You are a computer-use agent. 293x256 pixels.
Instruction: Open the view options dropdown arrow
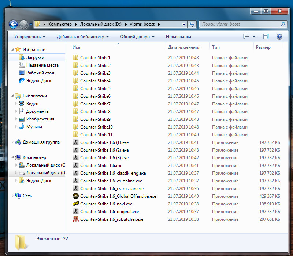tap(254, 37)
